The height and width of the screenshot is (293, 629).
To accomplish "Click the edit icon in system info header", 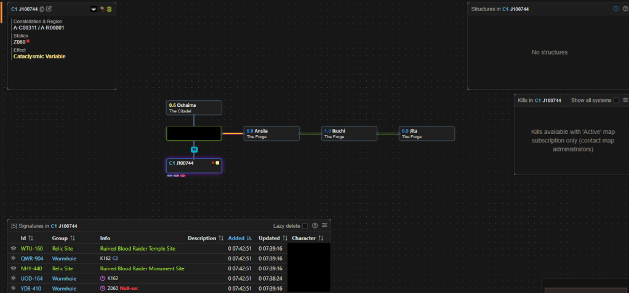I will 49,9.
